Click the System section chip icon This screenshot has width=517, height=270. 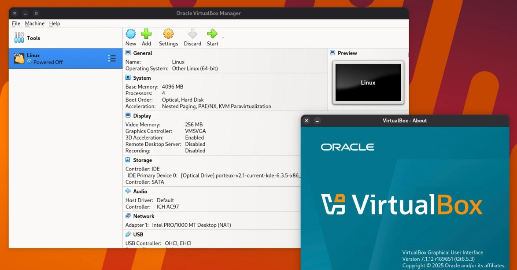click(x=128, y=78)
